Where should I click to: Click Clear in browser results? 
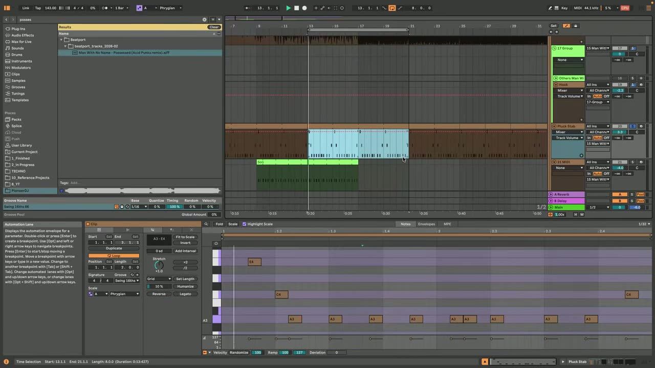coord(214,27)
